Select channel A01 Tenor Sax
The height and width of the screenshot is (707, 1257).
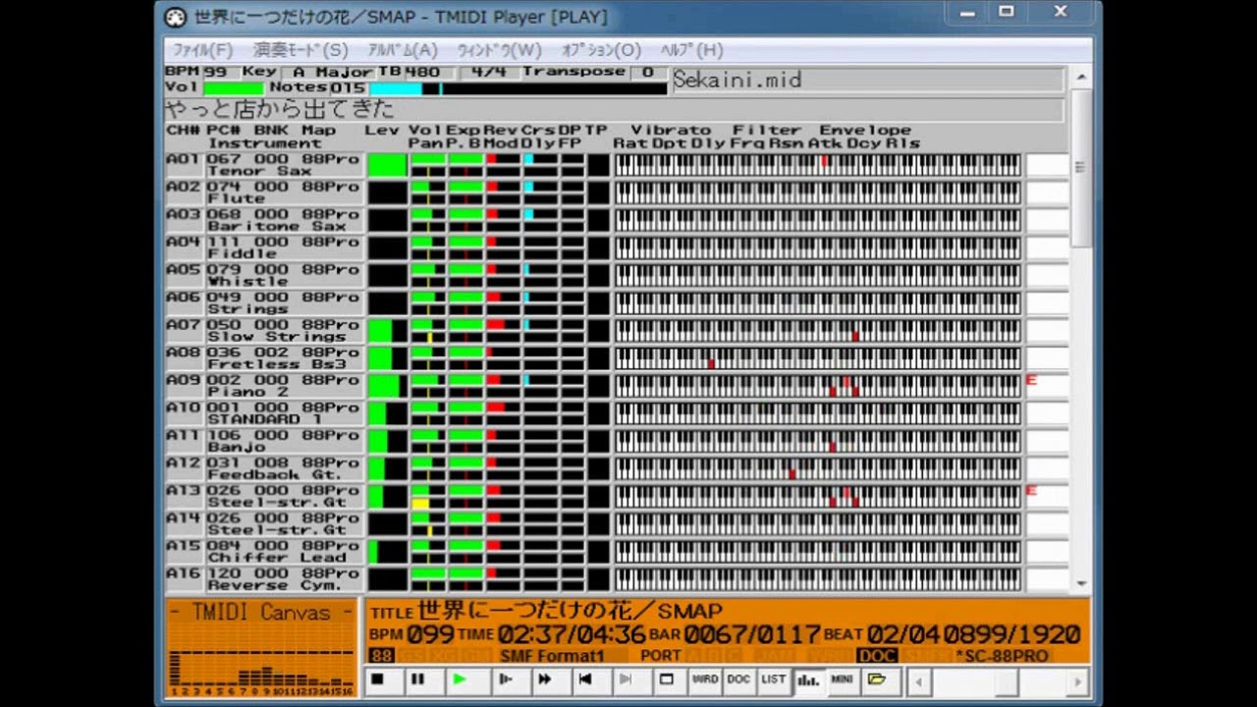tap(263, 165)
